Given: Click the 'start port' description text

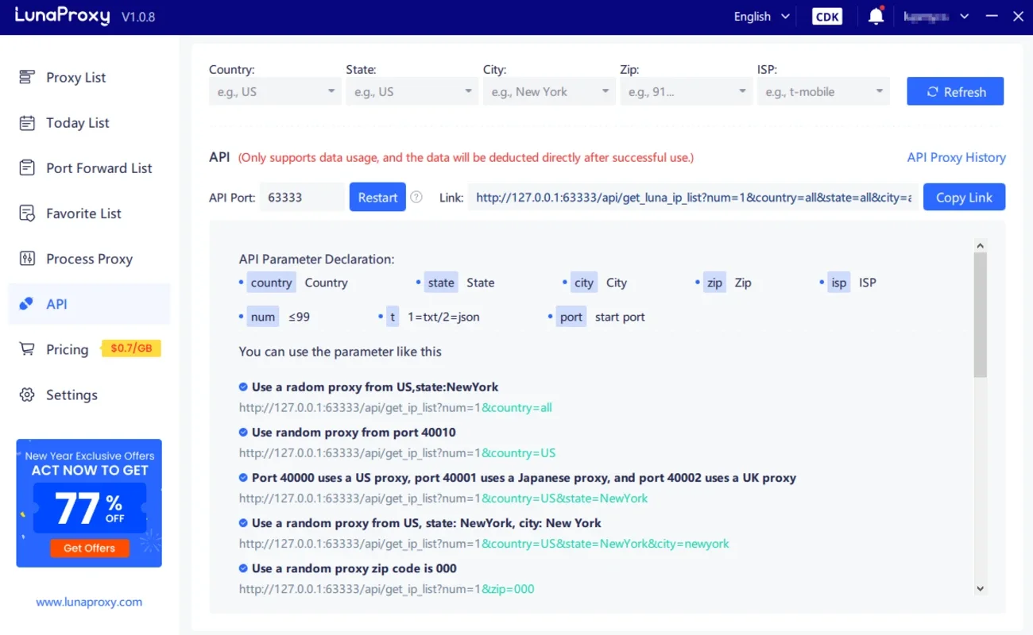Looking at the screenshot, I should tap(620, 317).
